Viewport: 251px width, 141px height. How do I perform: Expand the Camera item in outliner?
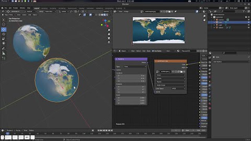(215, 20)
